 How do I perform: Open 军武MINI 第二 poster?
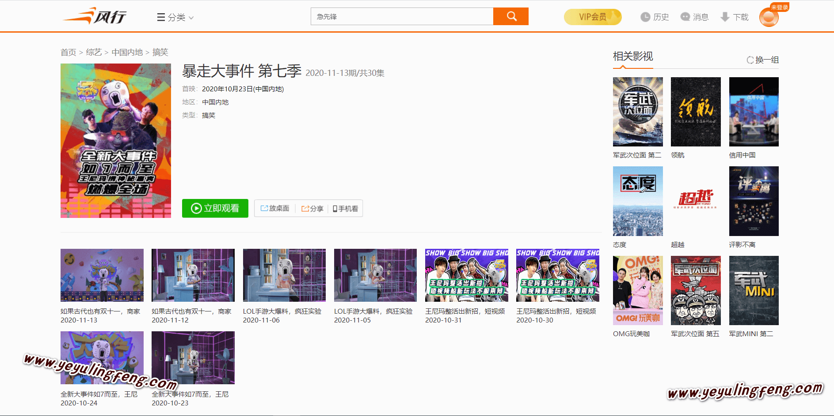tap(754, 290)
